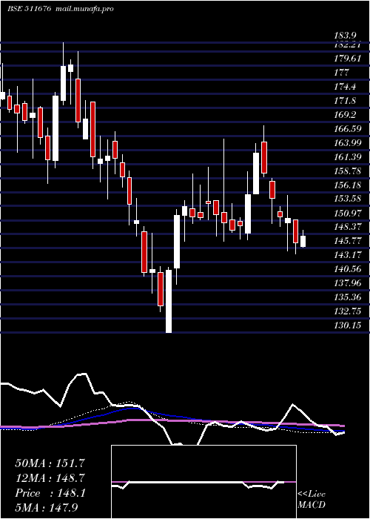Image resolution: width=370 pixels, height=519 pixels.
Task: Select the 143.17 price level label
Action: tap(348, 255)
